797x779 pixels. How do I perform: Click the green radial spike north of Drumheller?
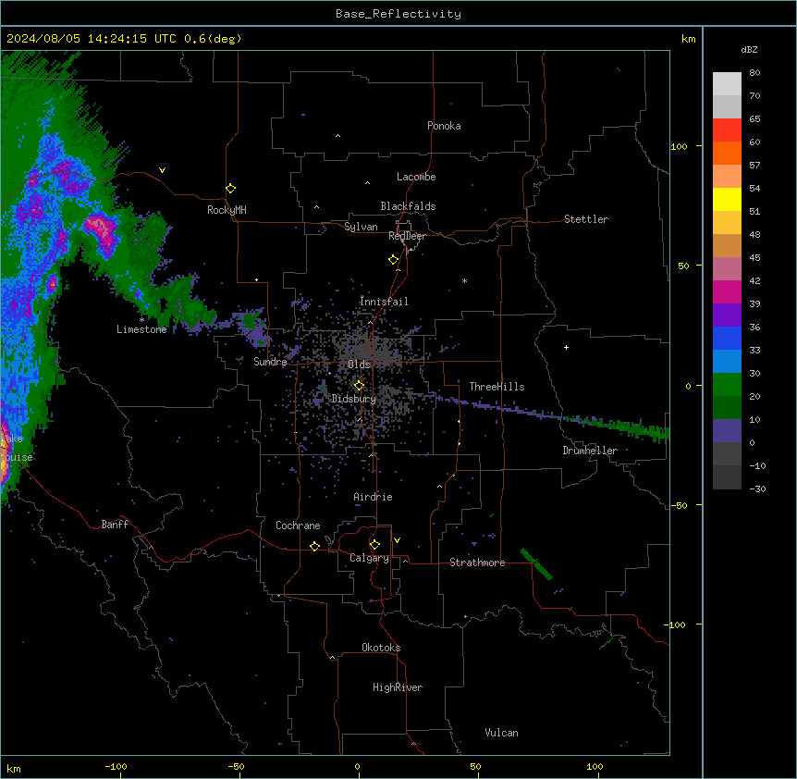[x=620, y=425]
